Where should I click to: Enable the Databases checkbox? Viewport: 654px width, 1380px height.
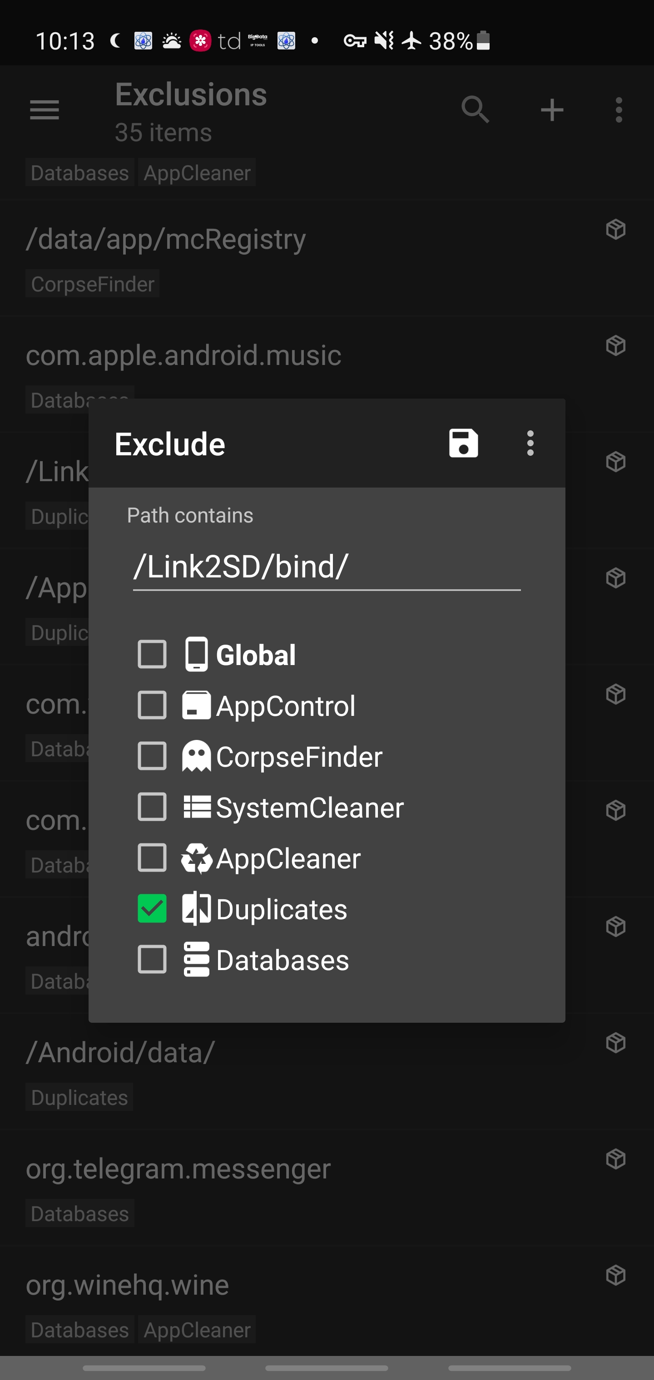coord(152,959)
